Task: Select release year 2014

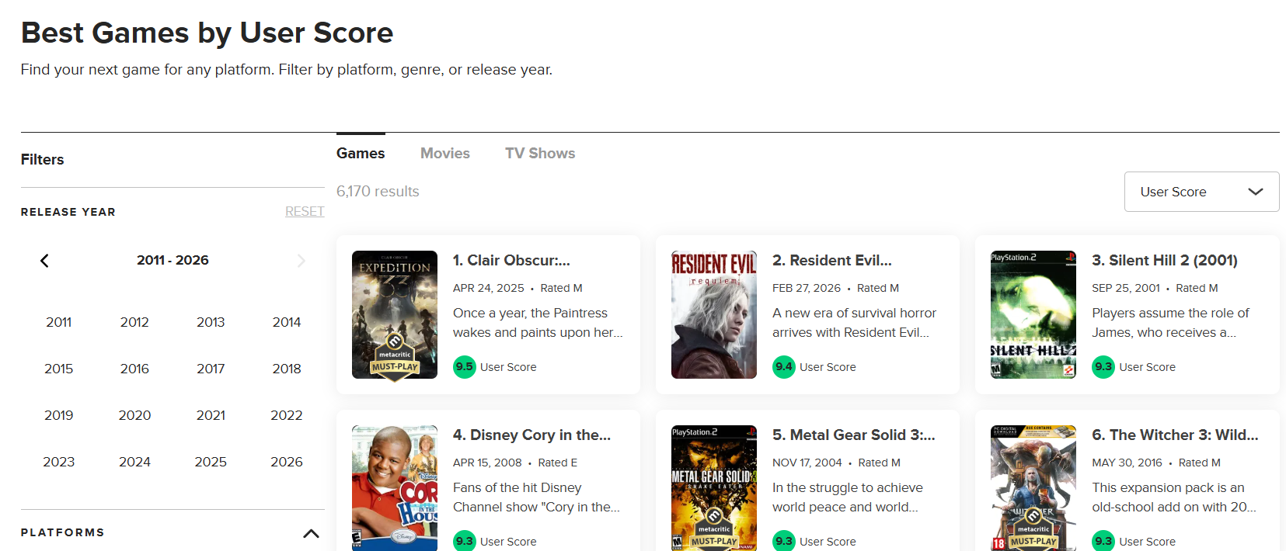Action: [287, 322]
